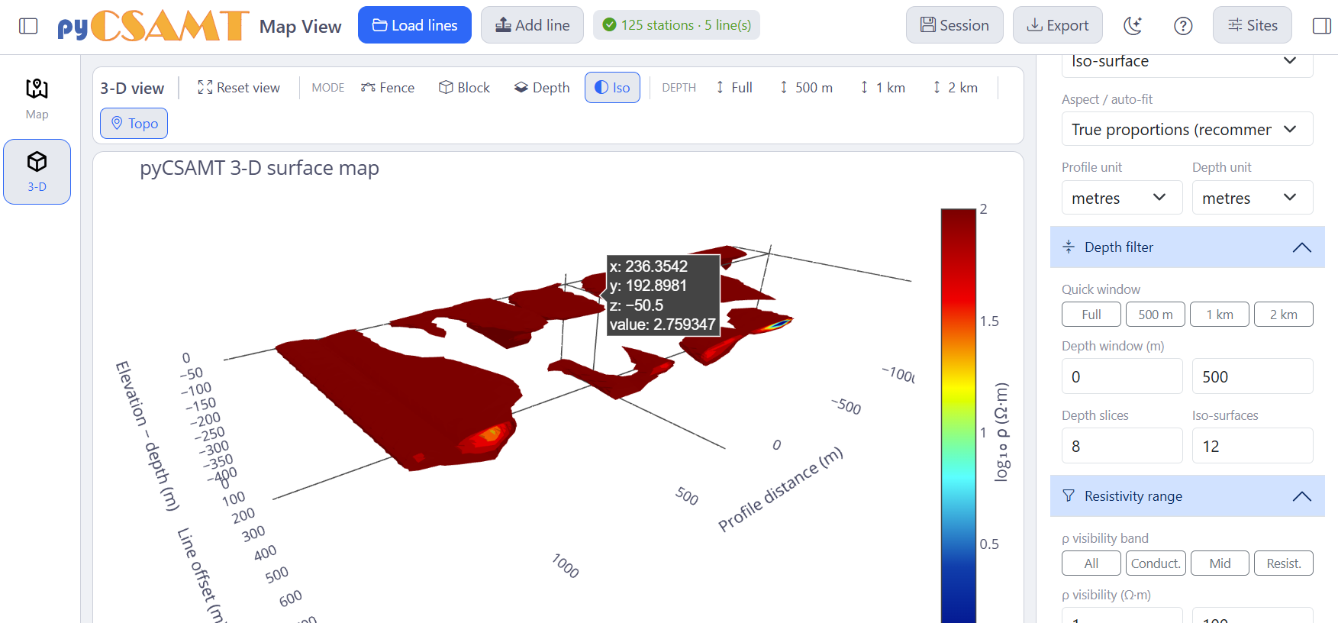Select All resistivity visibility band
The width and height of the screenshot is (1338, 623).
[1091, 563]
